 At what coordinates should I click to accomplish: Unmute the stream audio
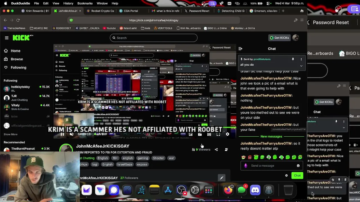pyautogui.click(x=71, y=134)
